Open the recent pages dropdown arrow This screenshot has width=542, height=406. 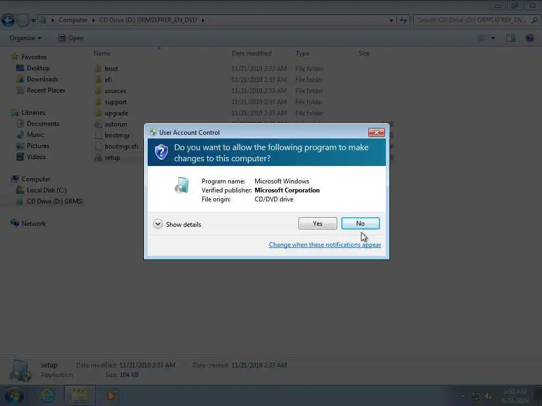[33, 21]
